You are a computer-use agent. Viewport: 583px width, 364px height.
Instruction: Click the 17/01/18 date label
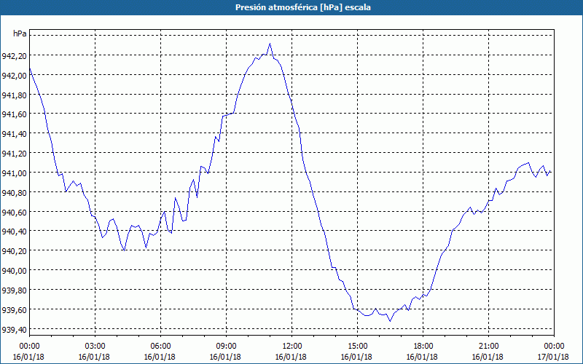554,357
